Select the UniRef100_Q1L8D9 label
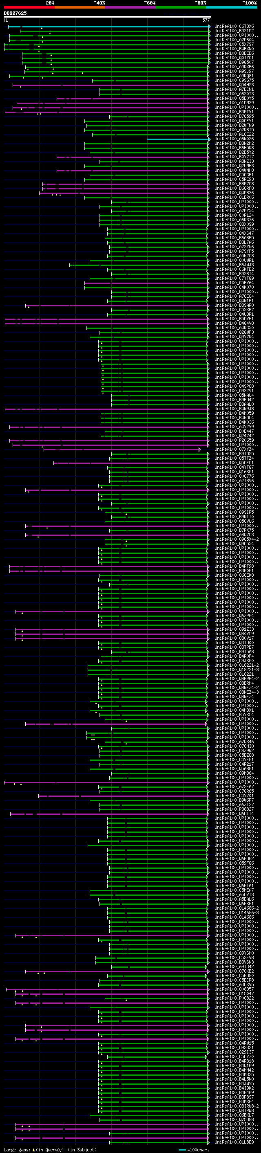261x1153 pixels. (234, 1142)
